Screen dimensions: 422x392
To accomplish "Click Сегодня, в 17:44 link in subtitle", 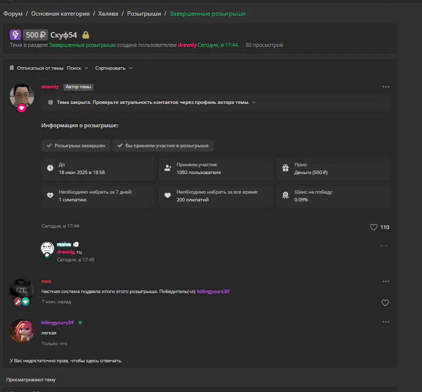I will 218,45.
